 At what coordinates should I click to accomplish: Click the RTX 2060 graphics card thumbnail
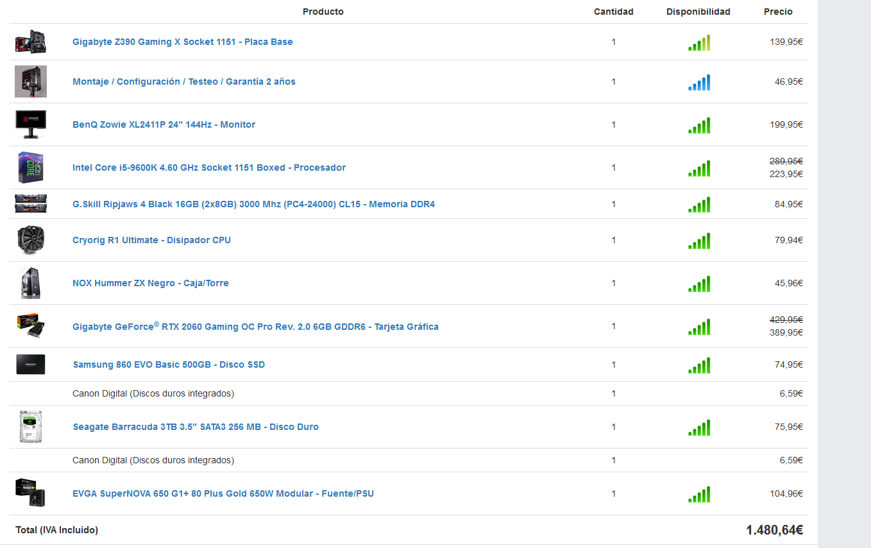[31, 326]
